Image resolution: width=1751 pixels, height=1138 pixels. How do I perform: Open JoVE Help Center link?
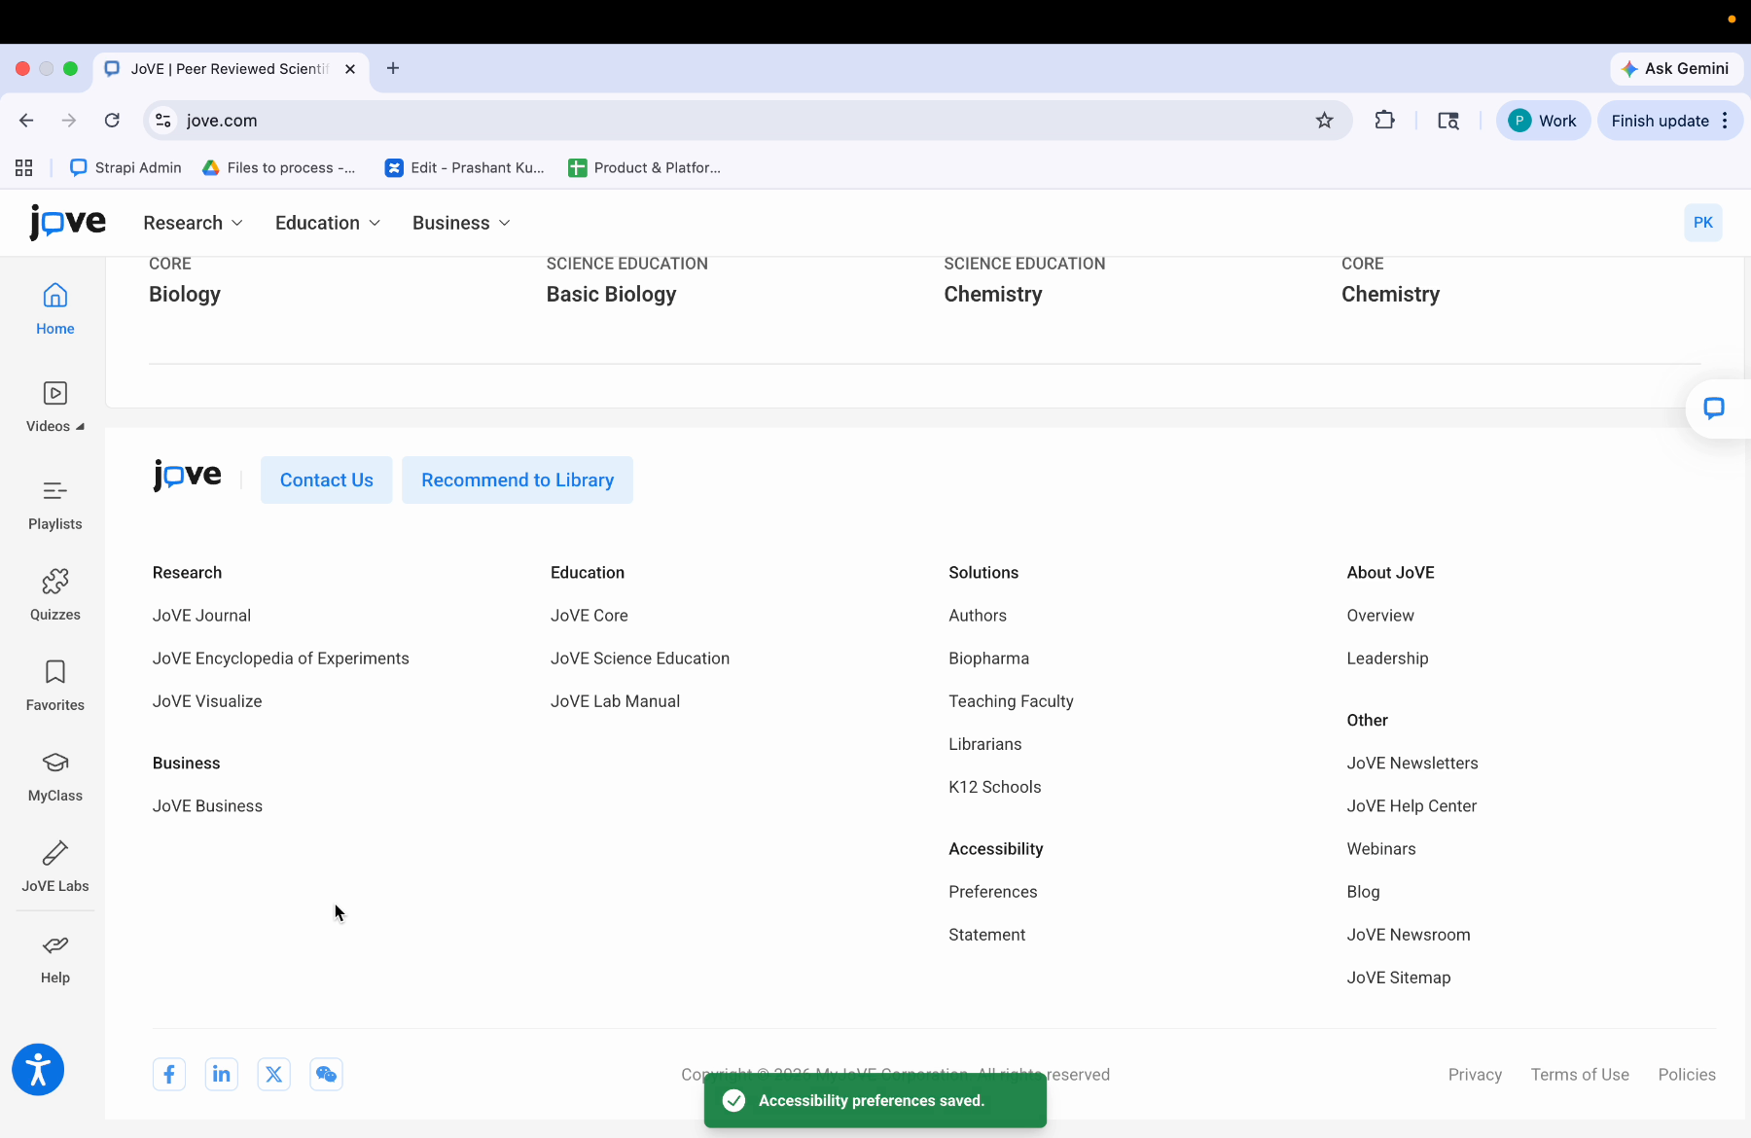[1412, 806]
